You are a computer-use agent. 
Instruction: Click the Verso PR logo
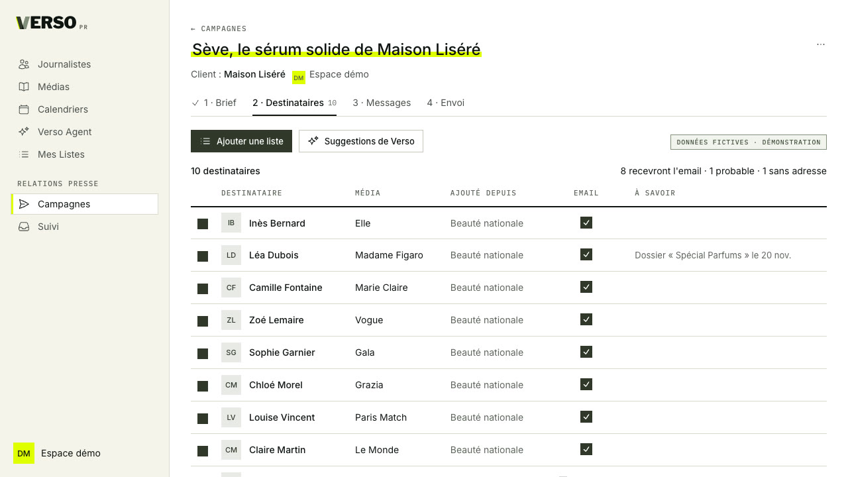tap(52, 23)
